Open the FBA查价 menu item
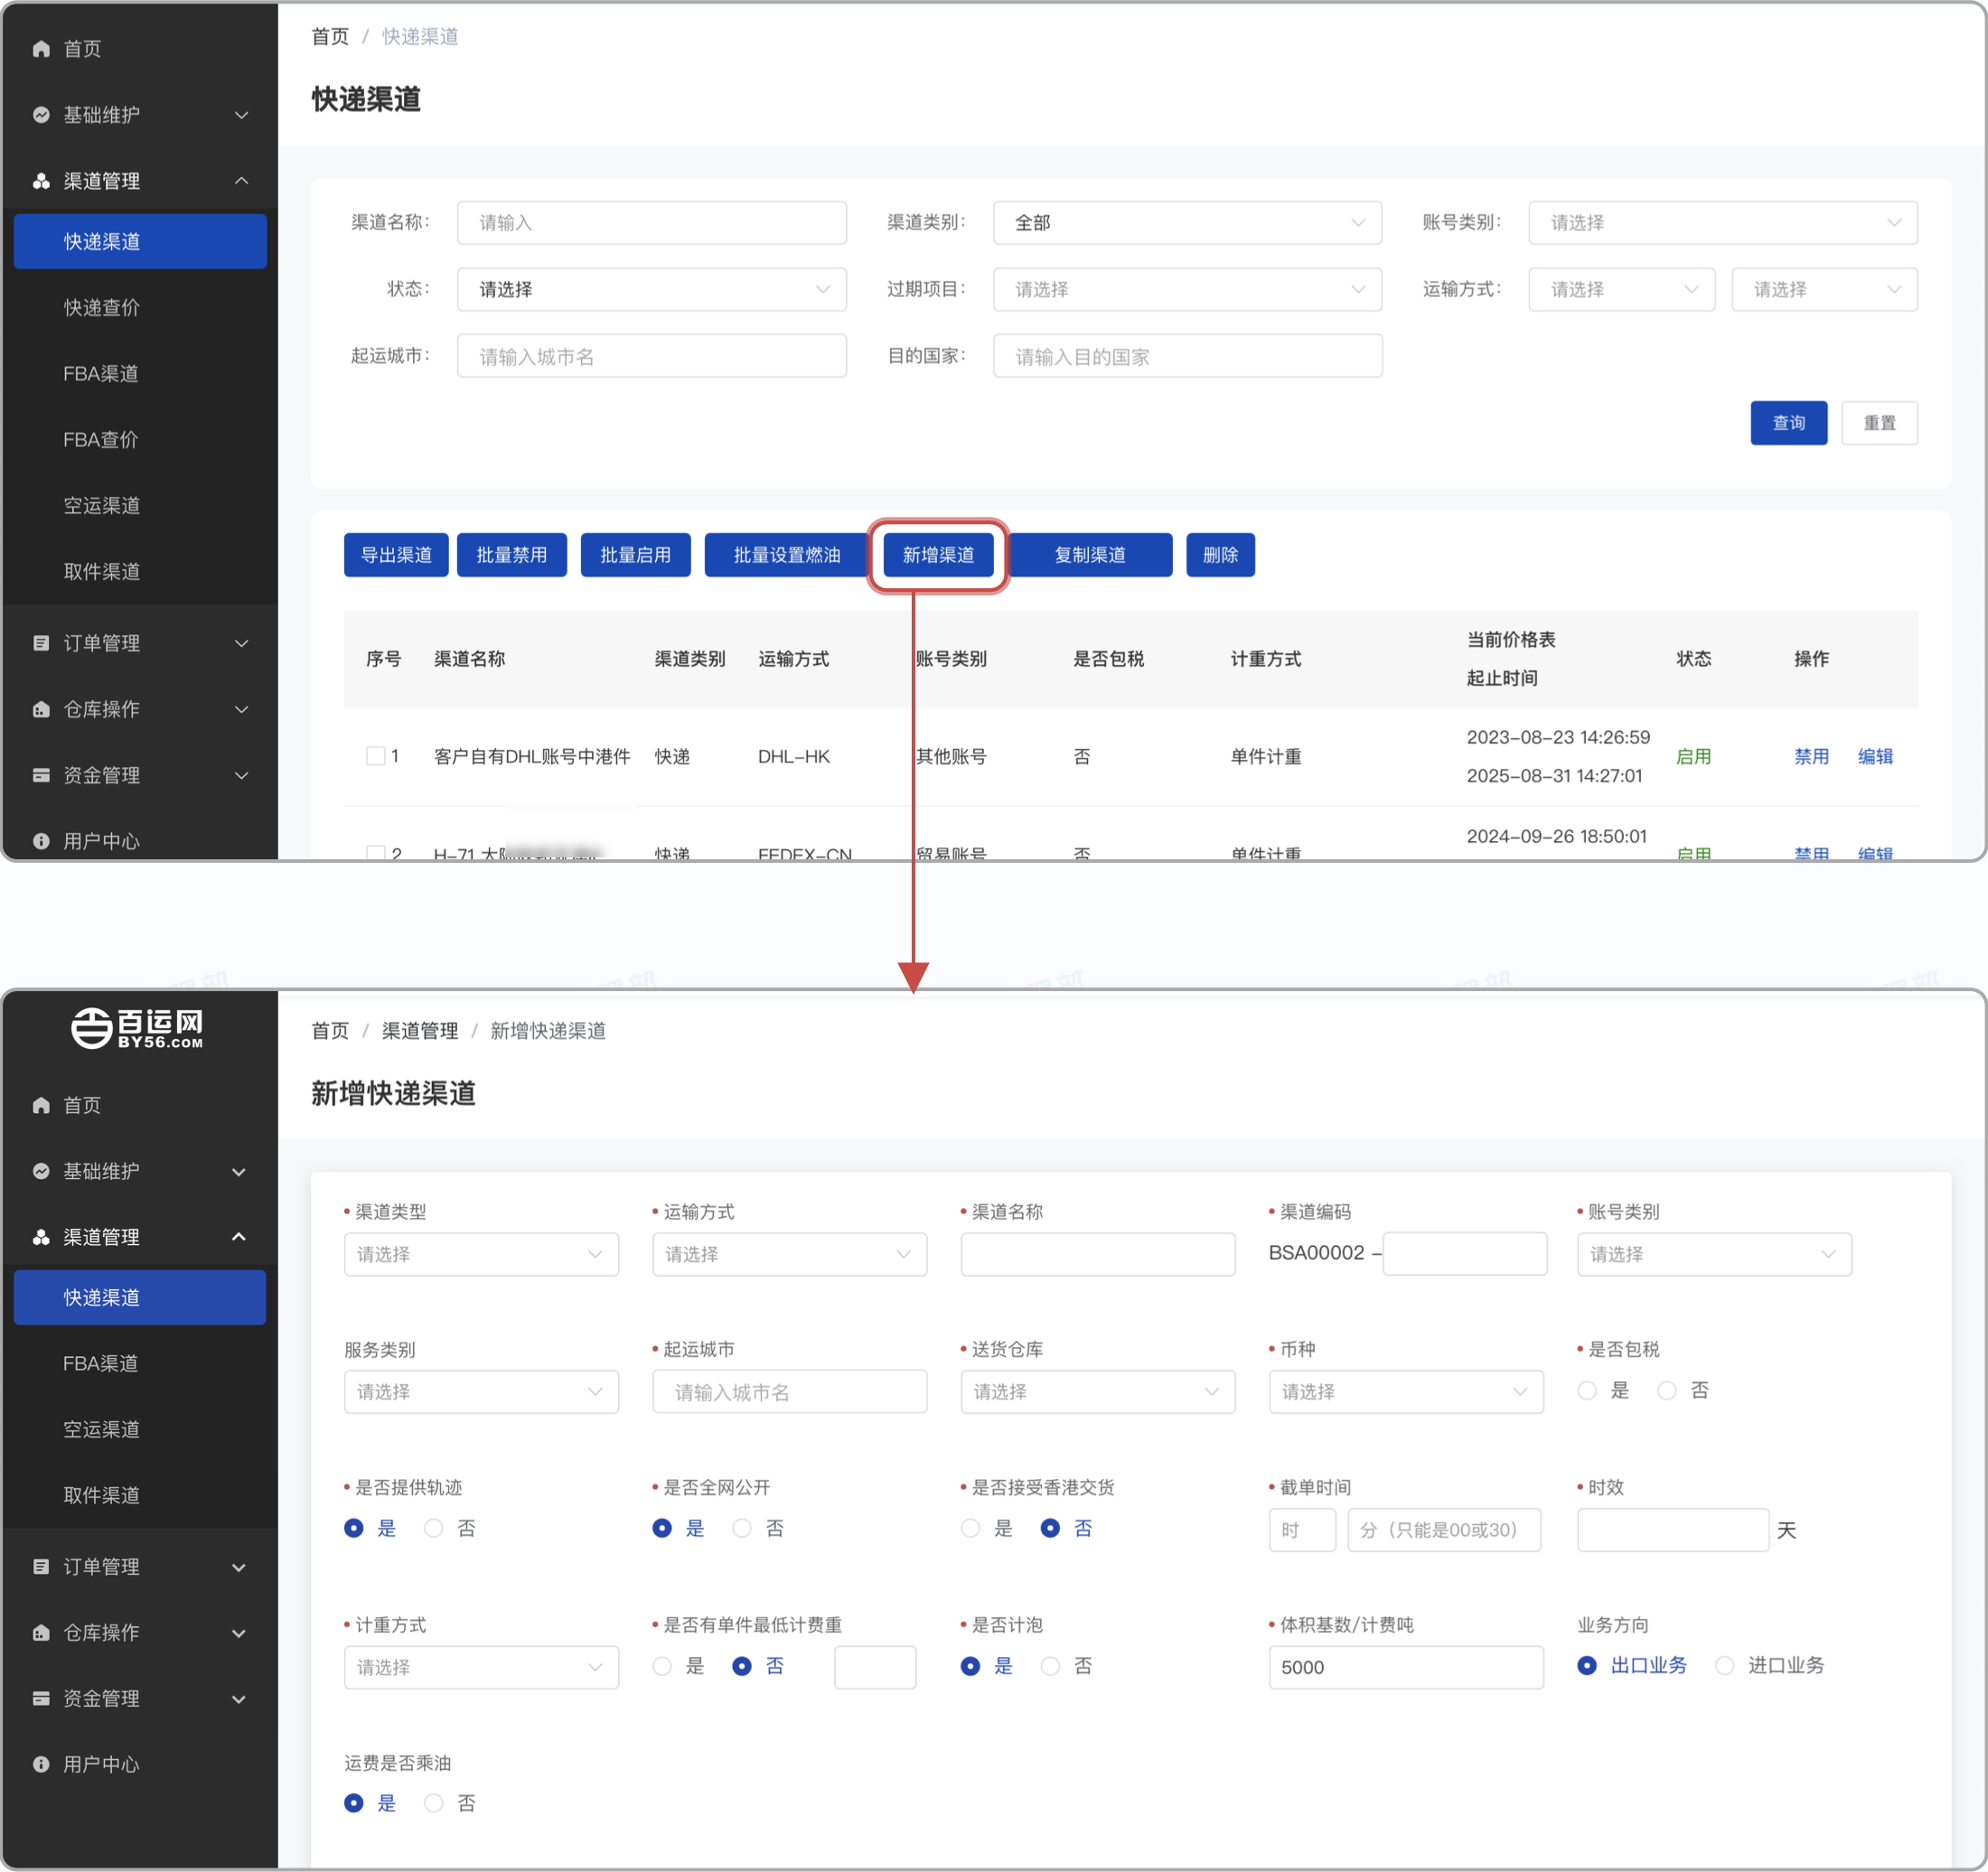The image size is (1988, 1872). 101,439
